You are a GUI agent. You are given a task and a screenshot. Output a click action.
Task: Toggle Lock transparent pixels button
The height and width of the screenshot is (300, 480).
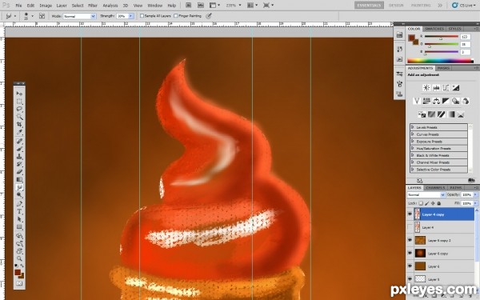[x=421, y=203]
